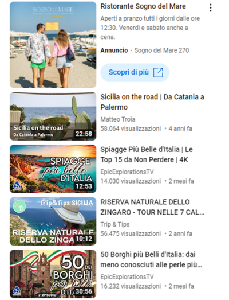Open the Sicilia on the road video thumbnail
Viewport: 229px width, 300px height.
[53, 116]
